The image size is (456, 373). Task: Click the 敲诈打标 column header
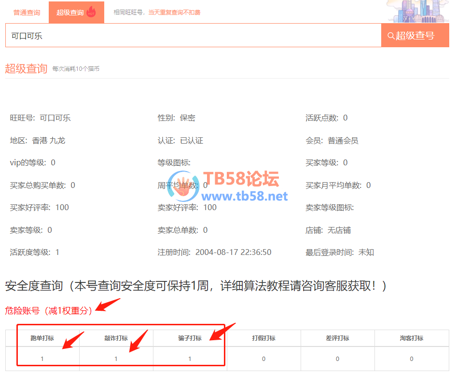point(116,338)
